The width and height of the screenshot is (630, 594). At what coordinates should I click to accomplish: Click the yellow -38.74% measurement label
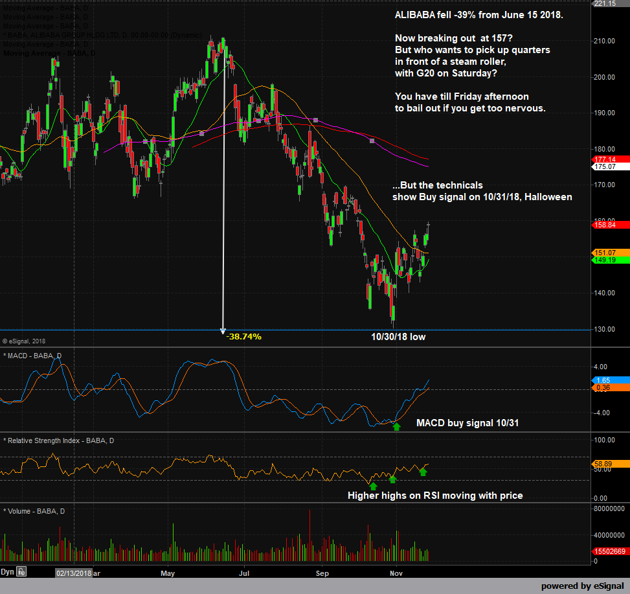244,337
